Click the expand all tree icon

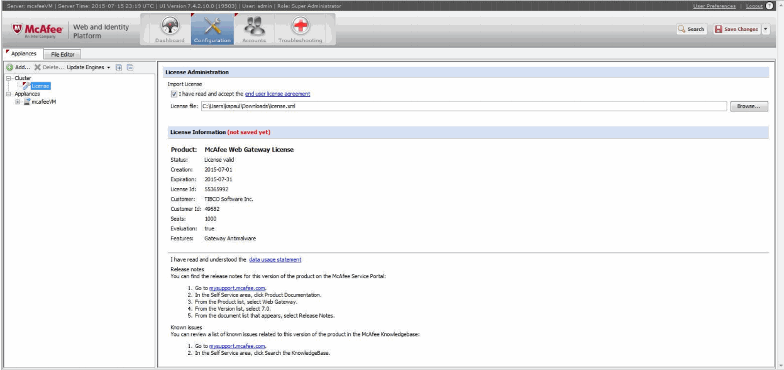(x=118, y=67)
